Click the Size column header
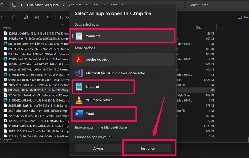Image resolution: width=249 pixels, height=158 pixels. (199, 28)
